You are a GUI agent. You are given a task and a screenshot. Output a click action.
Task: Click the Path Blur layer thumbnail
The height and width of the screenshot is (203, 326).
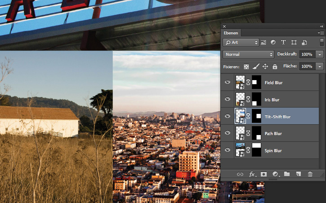[240, 133]
